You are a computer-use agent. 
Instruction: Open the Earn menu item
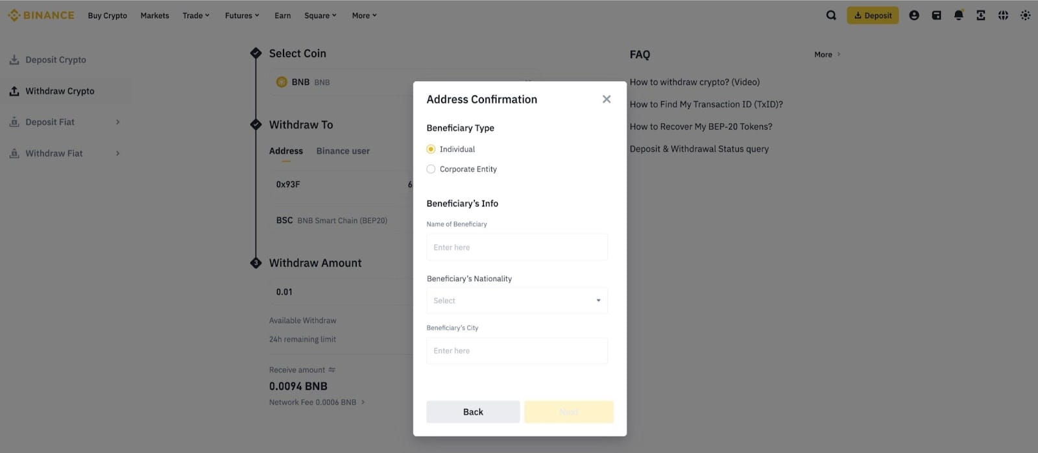tap(282, 16)
